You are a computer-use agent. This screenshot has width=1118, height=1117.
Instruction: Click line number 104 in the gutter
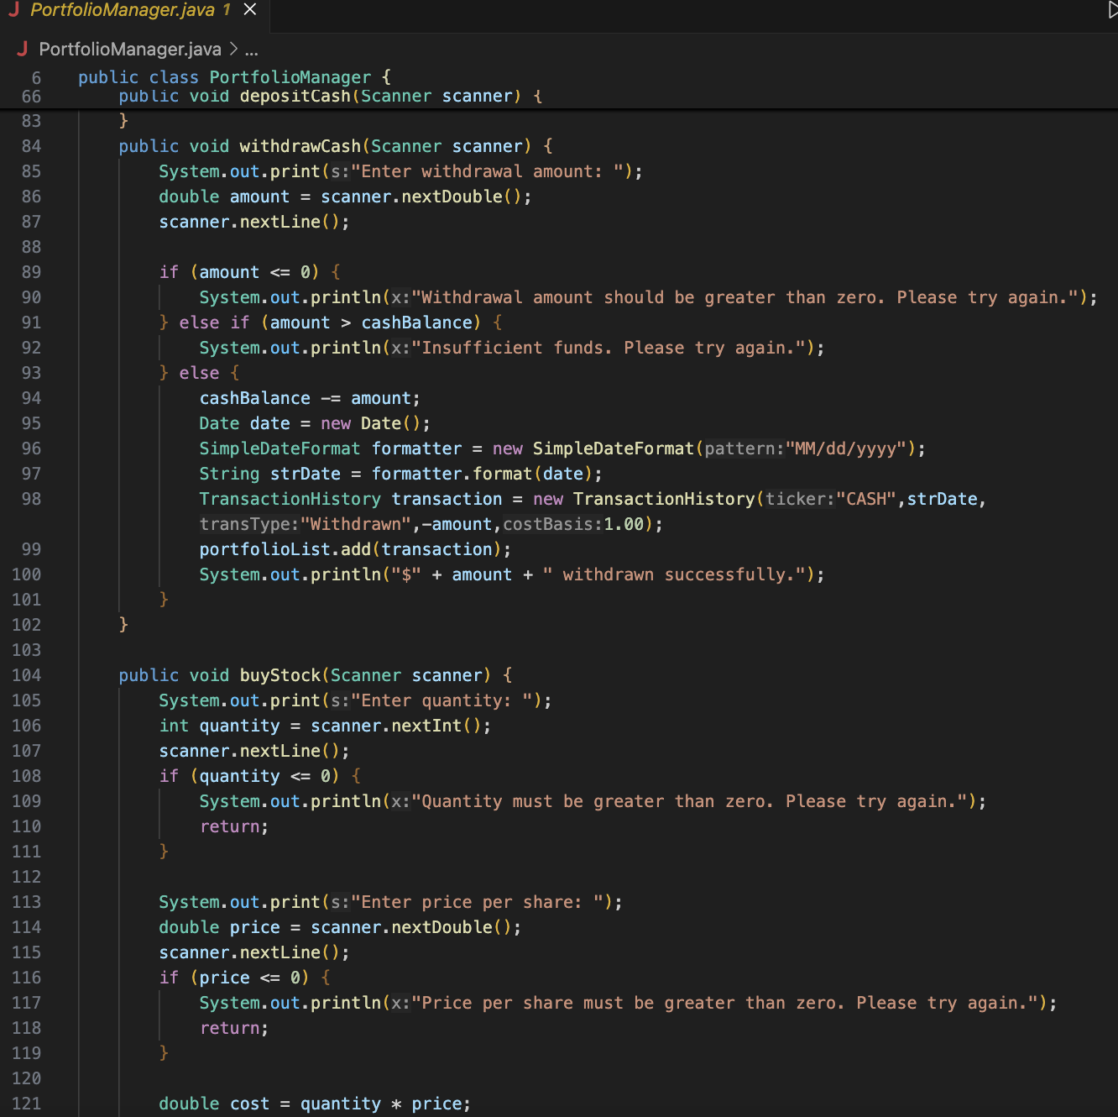(x=26, y=675)
